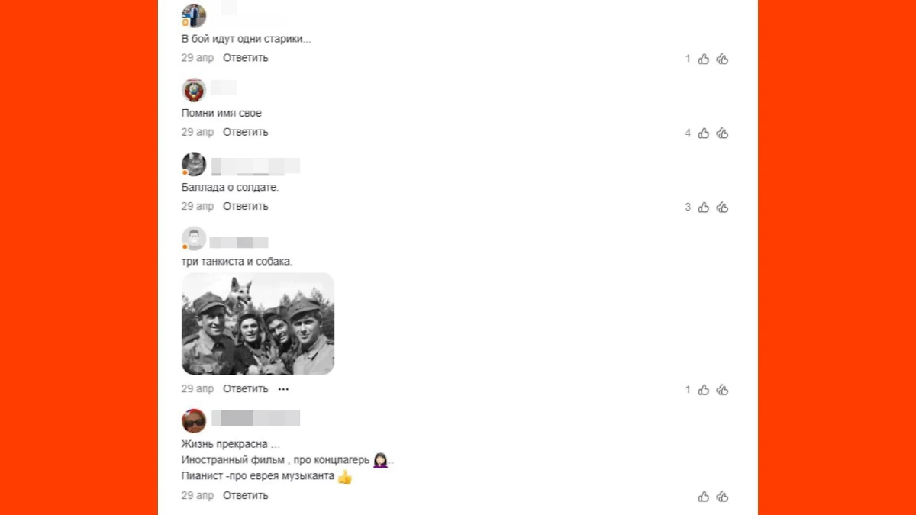Add double-thumbs reaction to 'Жизнь прекрасна' comment
This screenshot has width=916, height=515.
[723, 497]
